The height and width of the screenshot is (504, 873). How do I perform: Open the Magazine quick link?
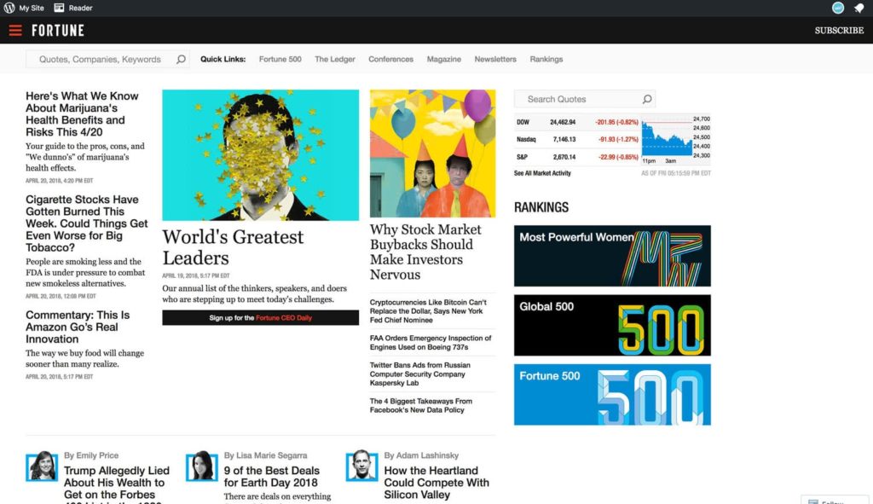(x=443, y=59)
